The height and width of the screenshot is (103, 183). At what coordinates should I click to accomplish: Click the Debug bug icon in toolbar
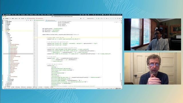click(98, 18)
